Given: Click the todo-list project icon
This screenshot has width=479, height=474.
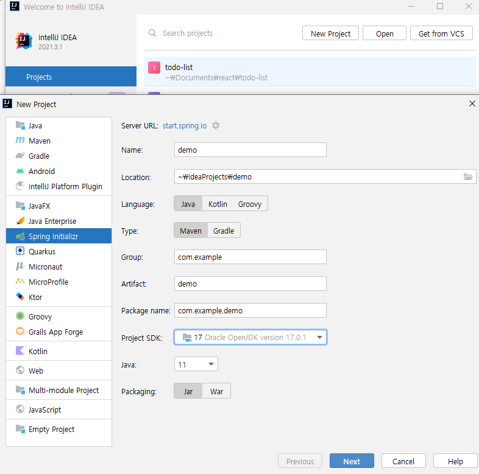Looking at the screenshot, I should coord(154,68).
